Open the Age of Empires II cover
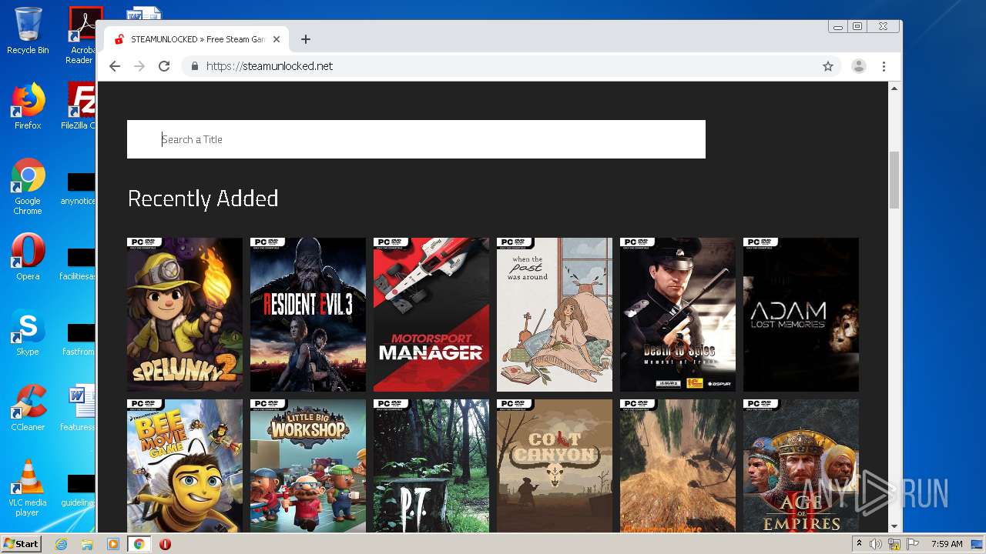 coord(801,466)
